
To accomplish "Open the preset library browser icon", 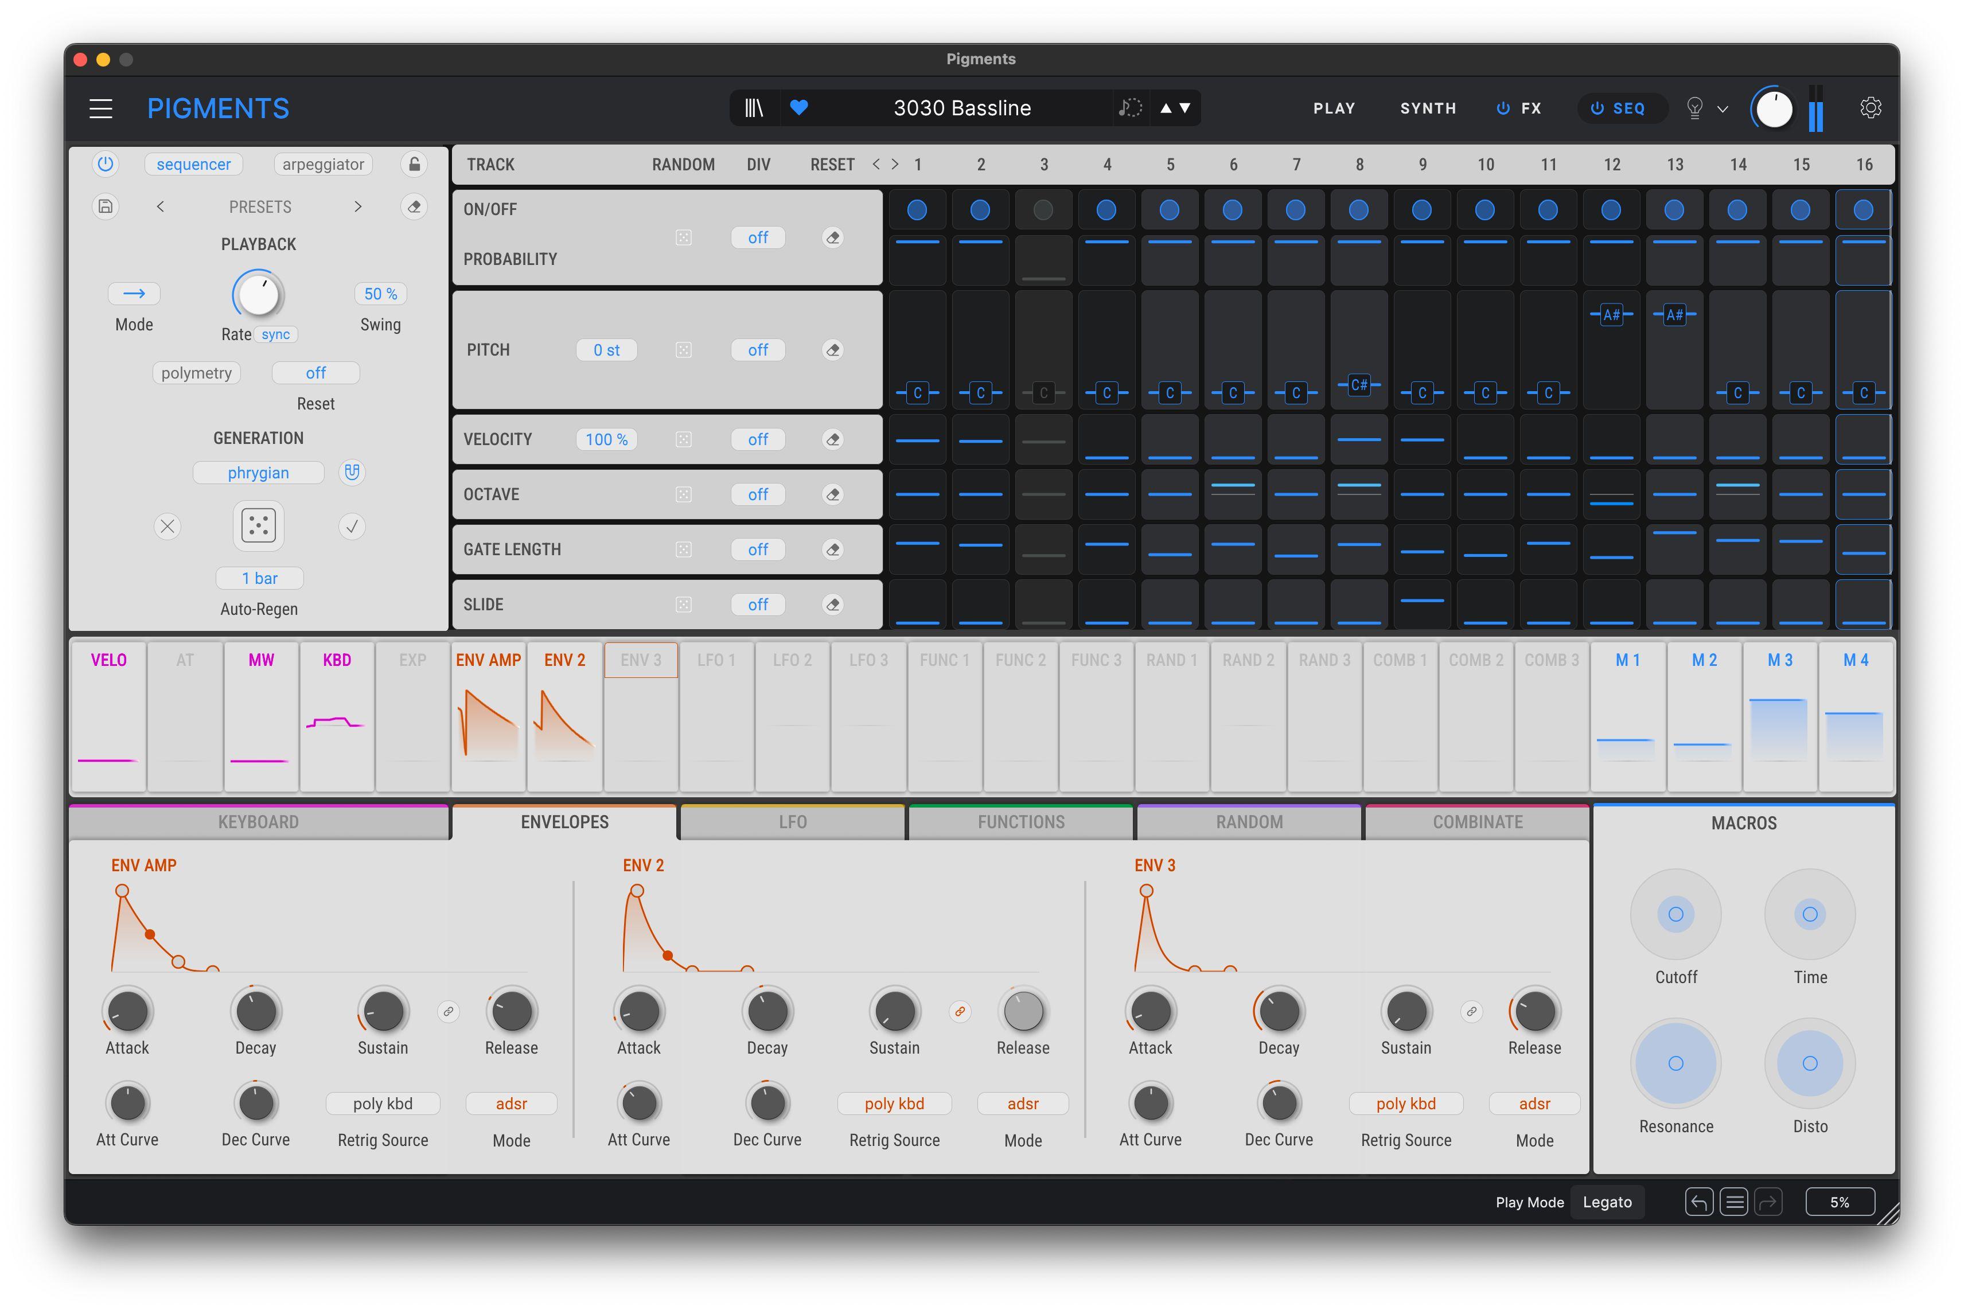I will tap(753, 108).
